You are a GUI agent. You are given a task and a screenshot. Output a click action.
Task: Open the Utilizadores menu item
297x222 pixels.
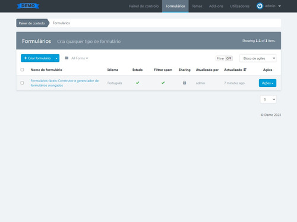239,6
